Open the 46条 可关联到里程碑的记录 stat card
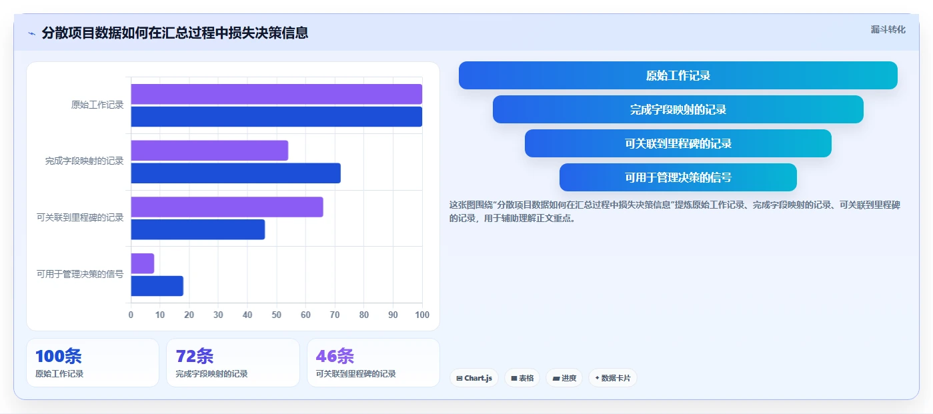Screen dimensions: 933x414 (x=373, y=363)
